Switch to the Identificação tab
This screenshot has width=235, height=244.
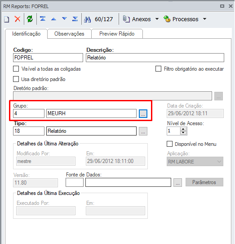point(26,34)
